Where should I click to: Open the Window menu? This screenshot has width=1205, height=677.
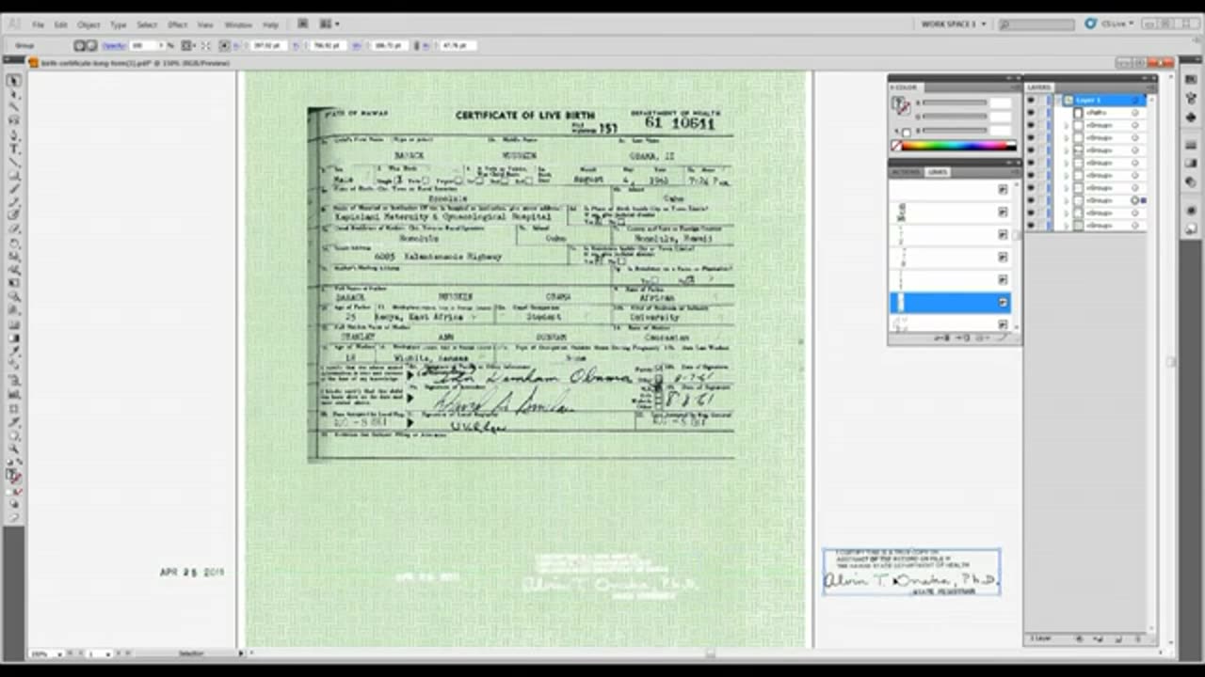click(x=238, y=24)
